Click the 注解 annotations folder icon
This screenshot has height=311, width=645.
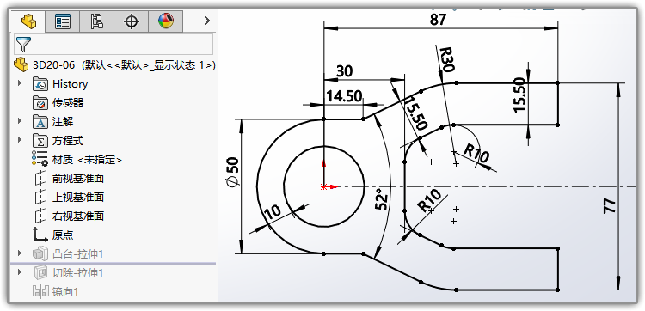click(x=40, y=122)
